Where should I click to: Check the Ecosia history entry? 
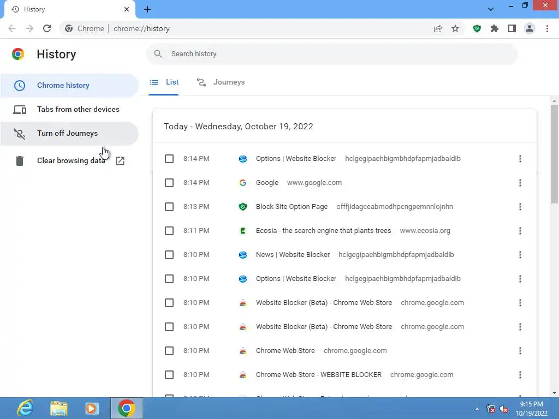[169, 231]
